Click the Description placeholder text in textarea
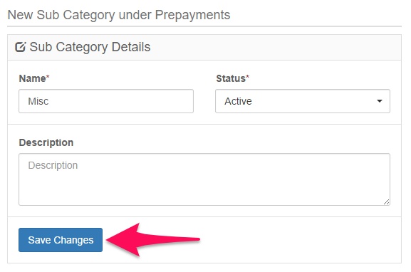 (x=53, y=165)
